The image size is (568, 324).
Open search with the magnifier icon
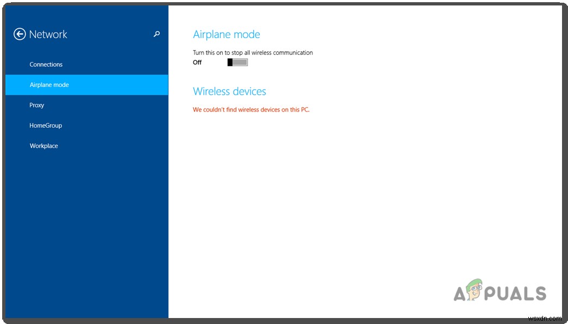click(x=157, y=34)
